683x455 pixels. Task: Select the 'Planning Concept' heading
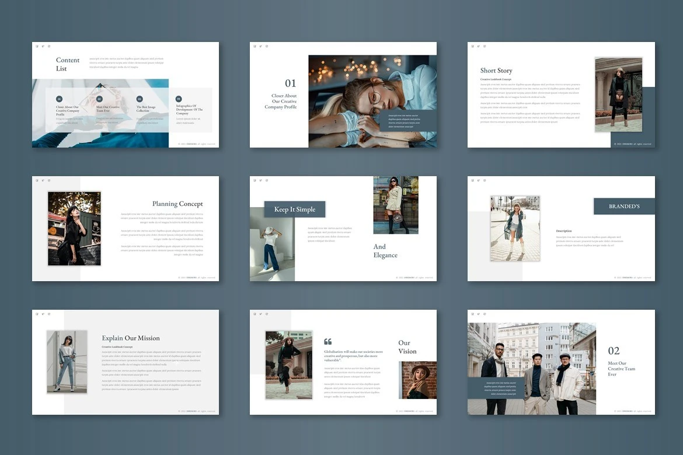[x=177, y=204]
